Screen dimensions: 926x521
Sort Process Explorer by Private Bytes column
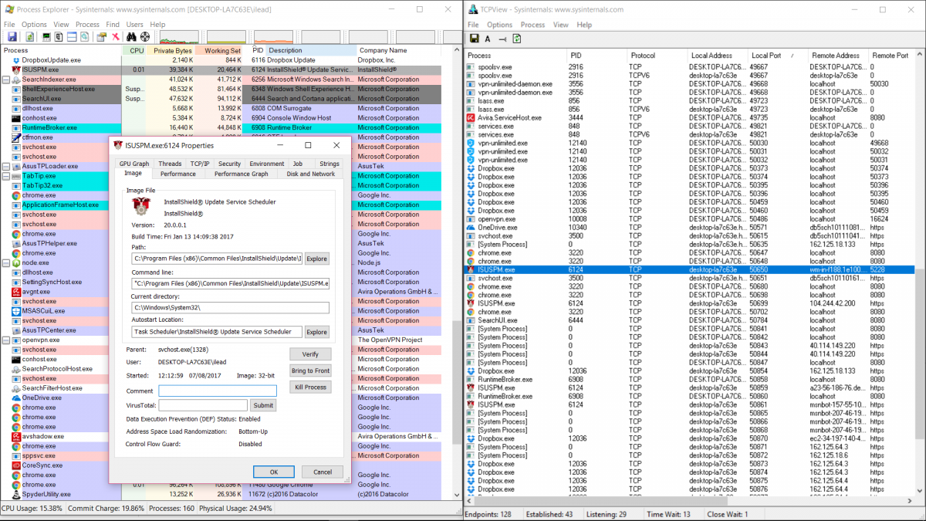pyautogui.click(x=170, y=50)
